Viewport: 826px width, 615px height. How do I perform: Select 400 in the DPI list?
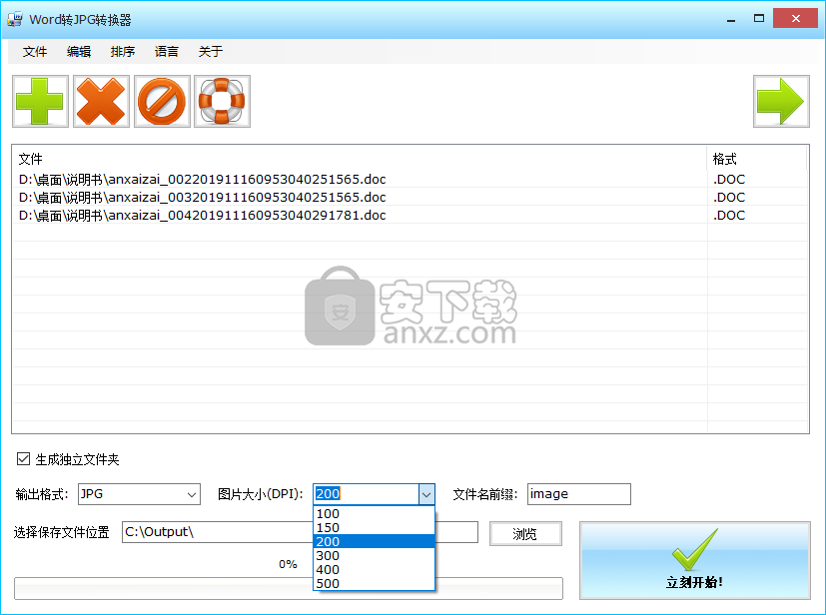pos(374,569)
